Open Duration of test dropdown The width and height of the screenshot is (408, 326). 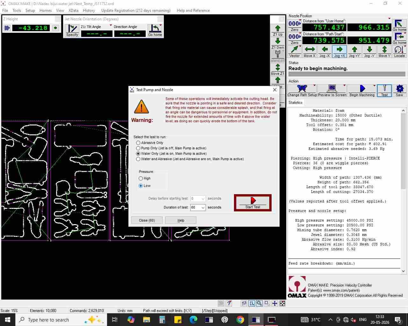click(x=203, y=208)
